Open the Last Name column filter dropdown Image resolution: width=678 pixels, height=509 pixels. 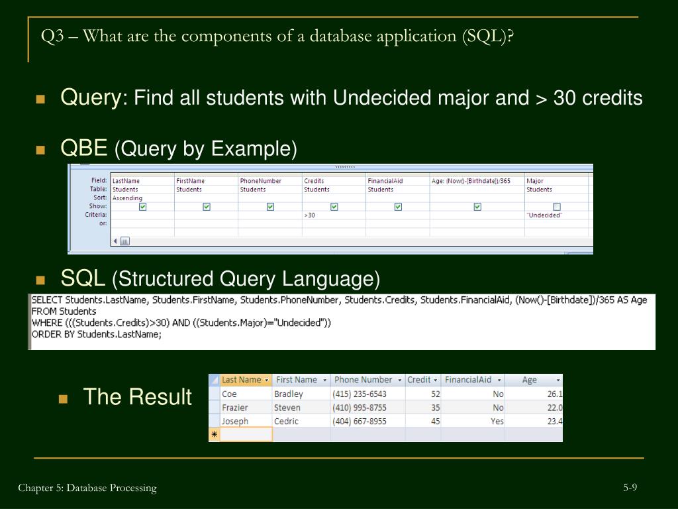click(266, 380)
